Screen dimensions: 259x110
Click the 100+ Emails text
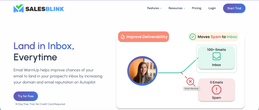(x=217, y=50)
